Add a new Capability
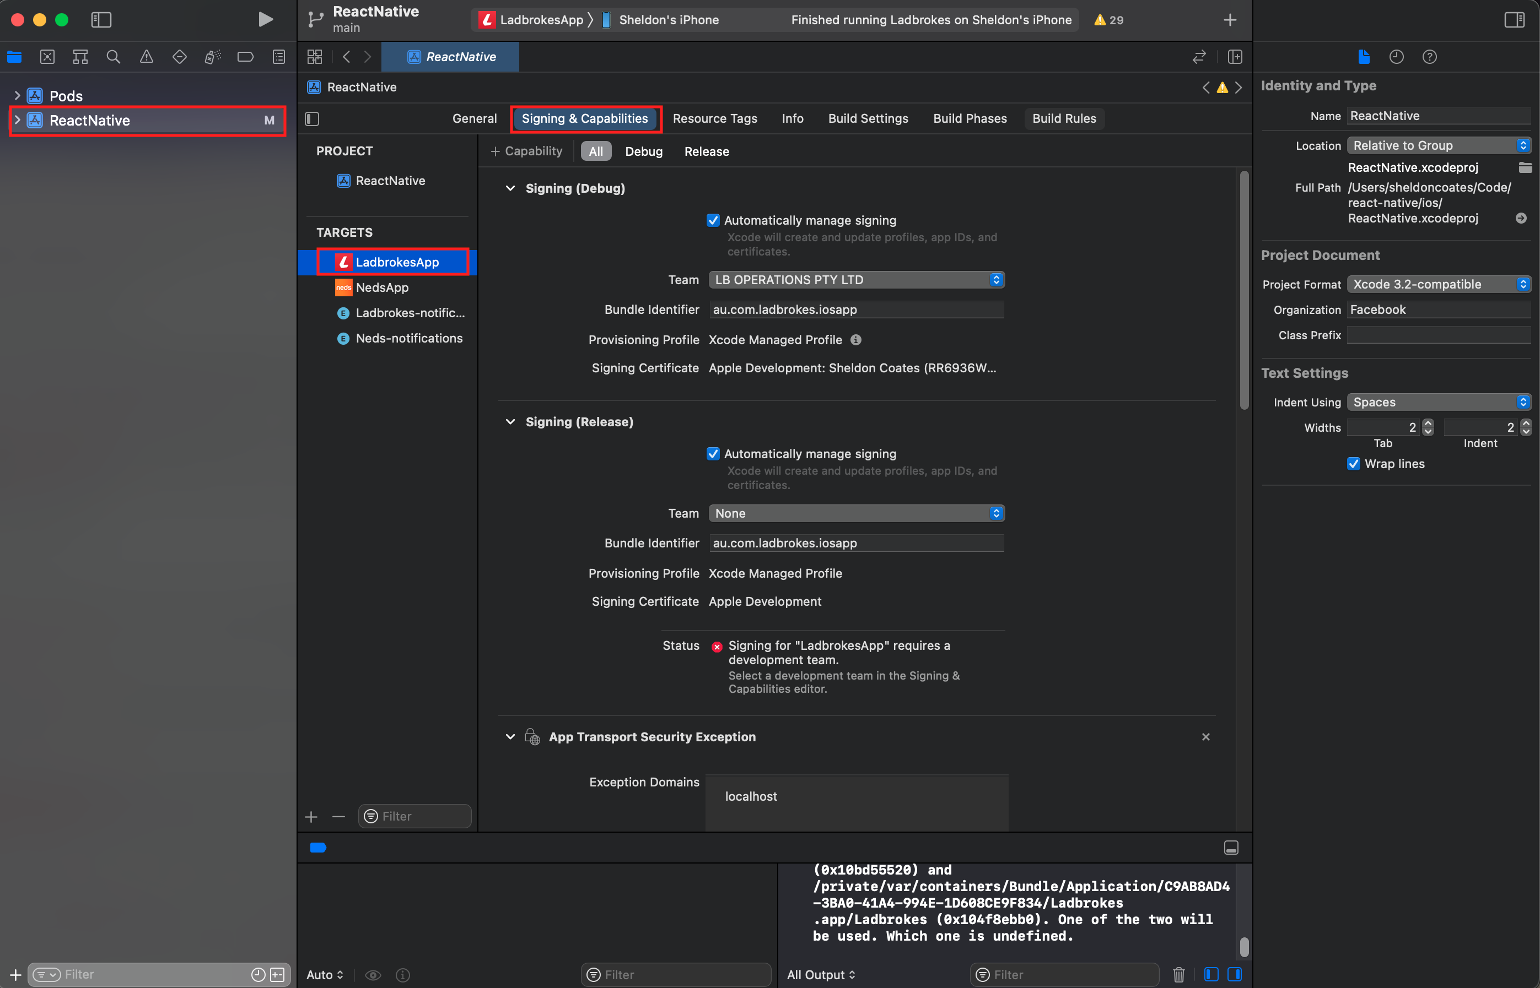 pos(526,151)
